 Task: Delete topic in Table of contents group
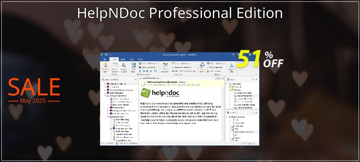[142, 64]
